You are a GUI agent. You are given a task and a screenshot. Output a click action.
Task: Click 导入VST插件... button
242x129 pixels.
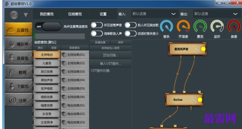point(110,63)
